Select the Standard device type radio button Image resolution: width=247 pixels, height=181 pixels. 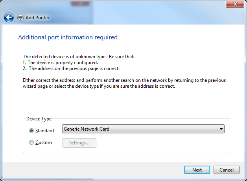(x=31, y=131)
